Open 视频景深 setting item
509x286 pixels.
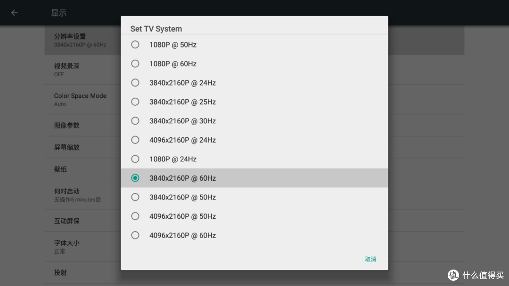click(83, 70)
